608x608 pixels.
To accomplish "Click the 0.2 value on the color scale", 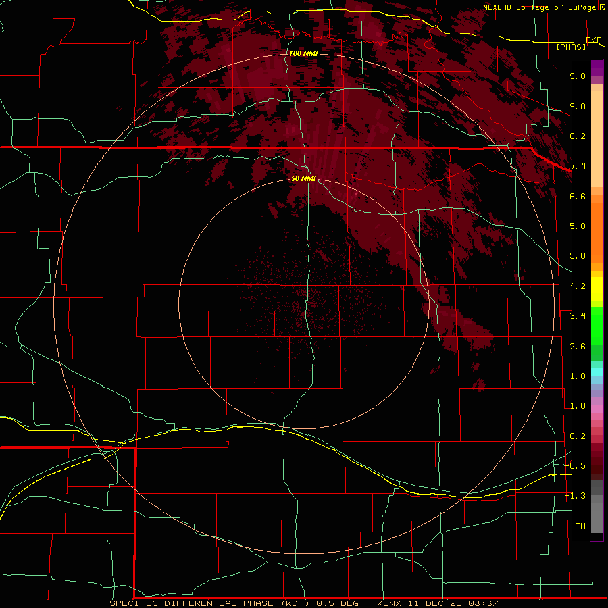I will click(x=578, y=436).
